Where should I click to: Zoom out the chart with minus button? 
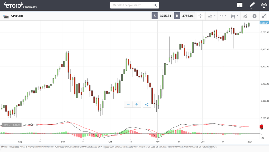[128, 104]
